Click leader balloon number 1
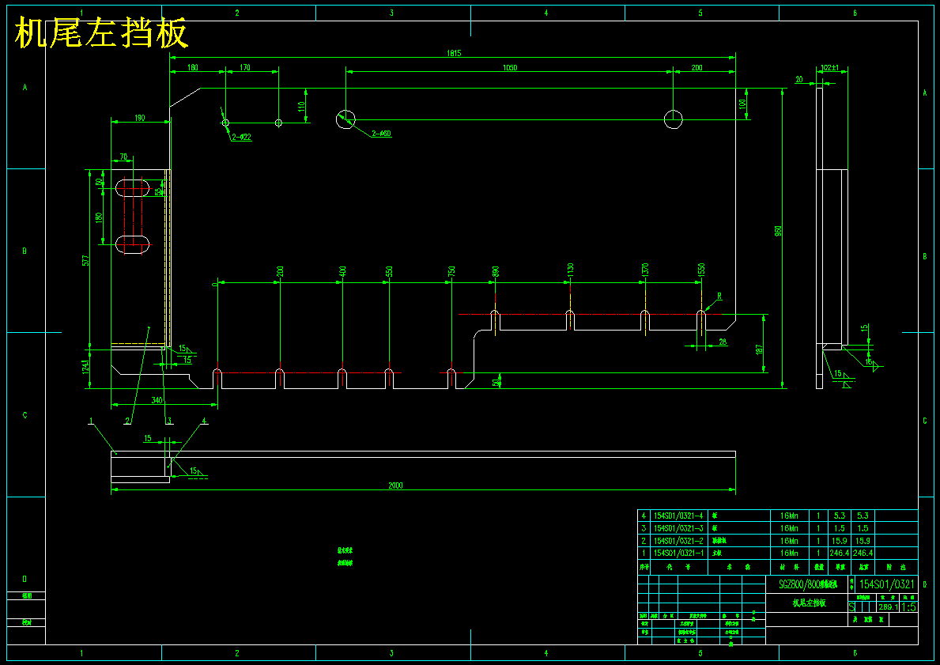 tap(91, 421)
